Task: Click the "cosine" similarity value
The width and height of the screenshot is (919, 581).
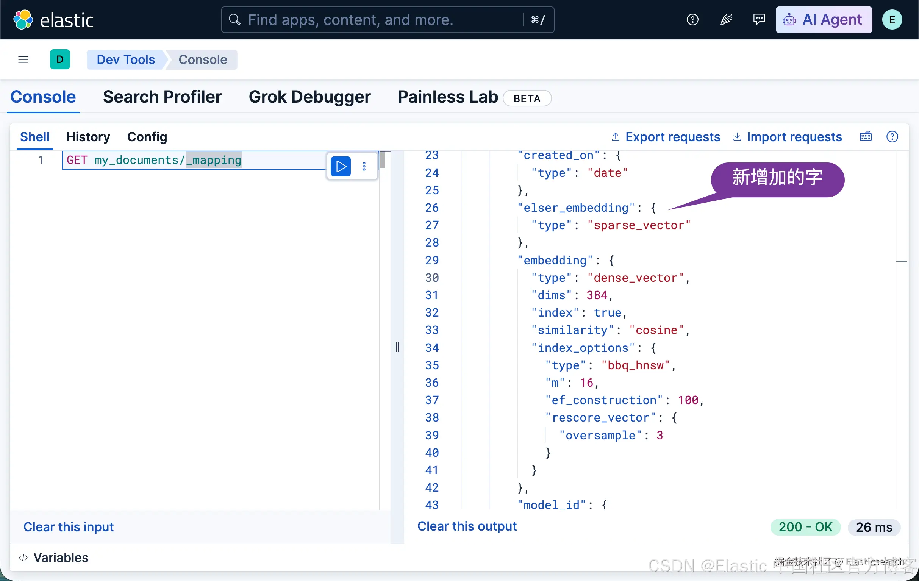Action: pyautogui.click(x=656, y=330)
